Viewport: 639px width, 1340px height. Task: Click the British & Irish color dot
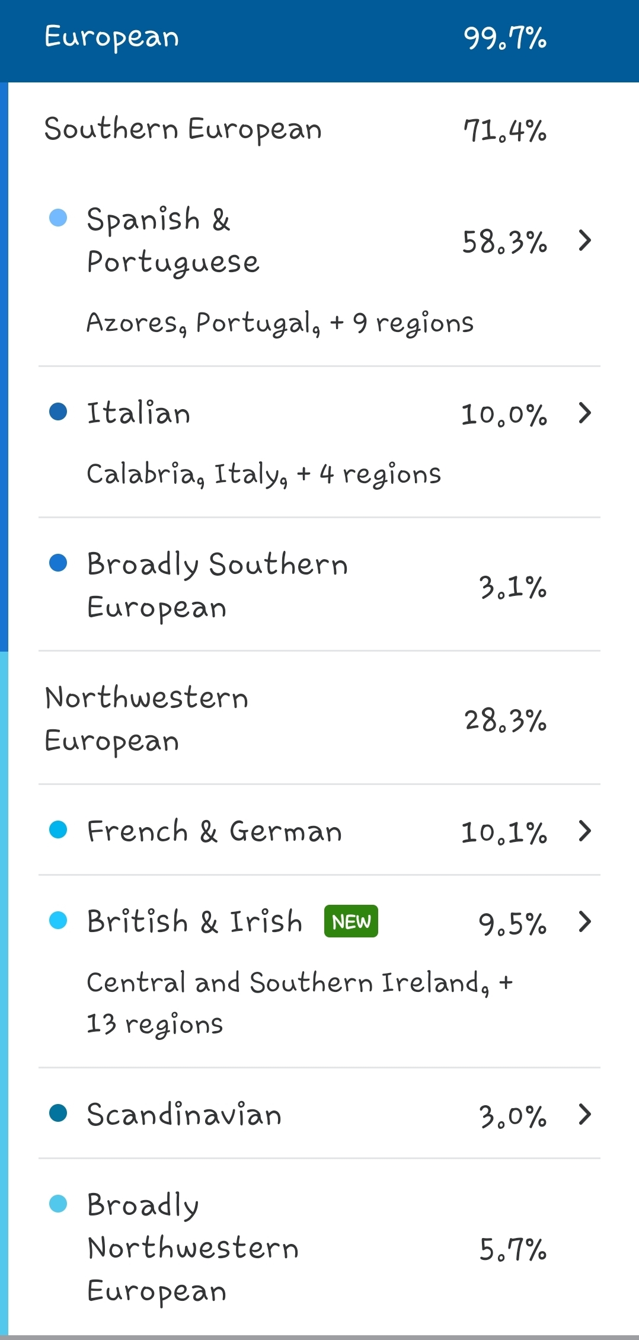tap(58, 920)
